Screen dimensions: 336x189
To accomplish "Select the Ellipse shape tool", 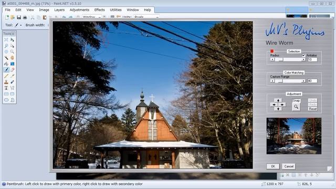I will coord(6,100).
